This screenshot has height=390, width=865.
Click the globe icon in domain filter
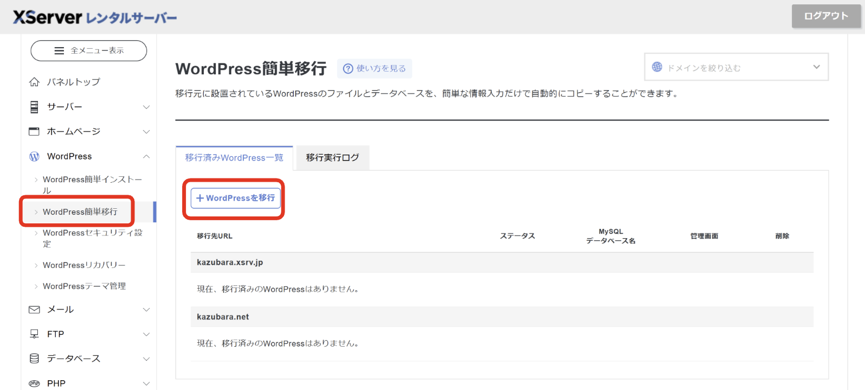(x=657, y=67)
